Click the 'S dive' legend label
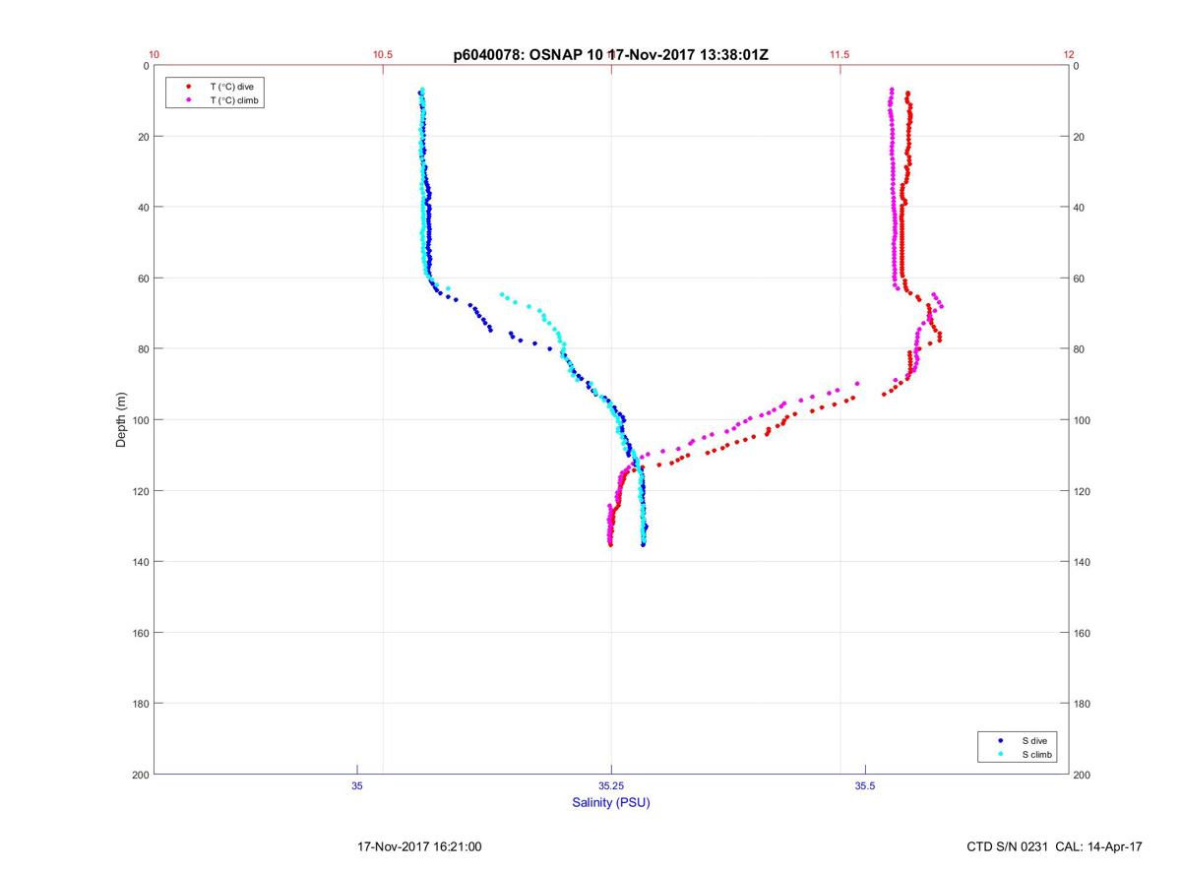 tap(1035, 740)
